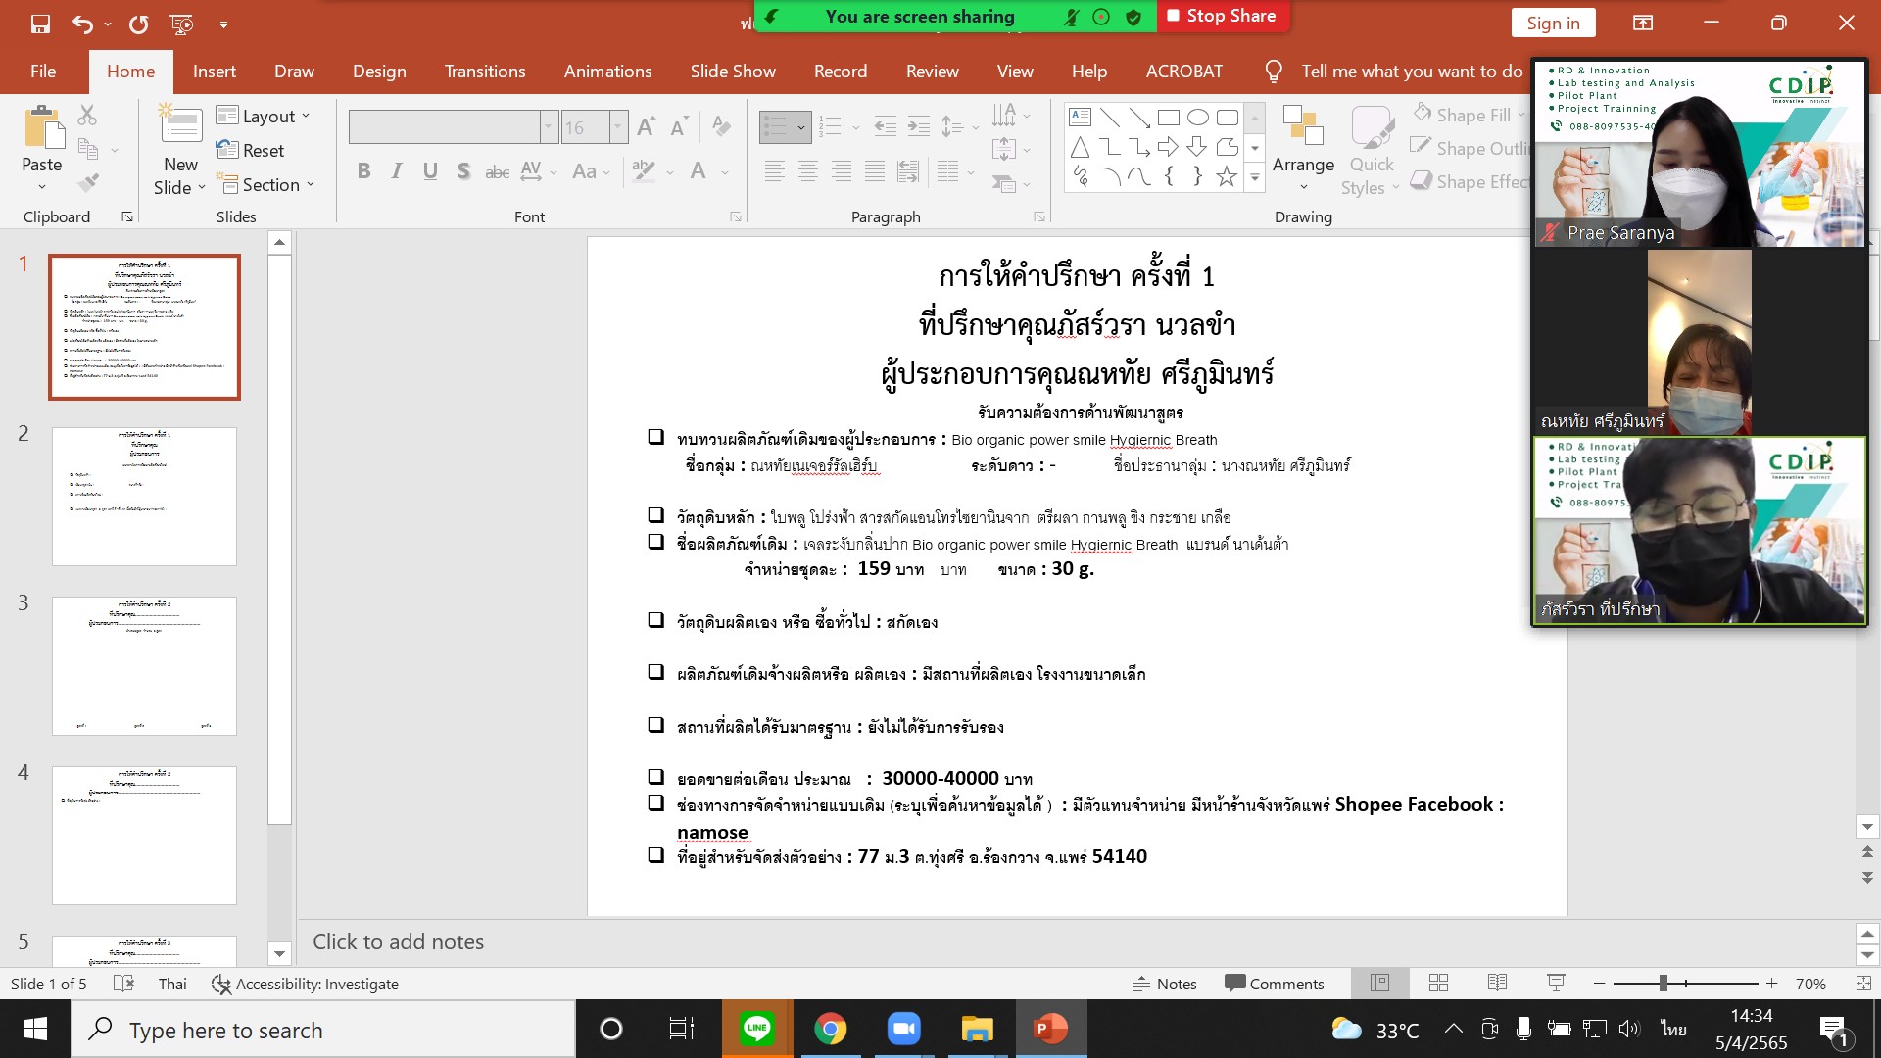Viewport: 1881px width, 1058px height.
Task: Click the Zoom In plus button
Action: coord(1771,984)
